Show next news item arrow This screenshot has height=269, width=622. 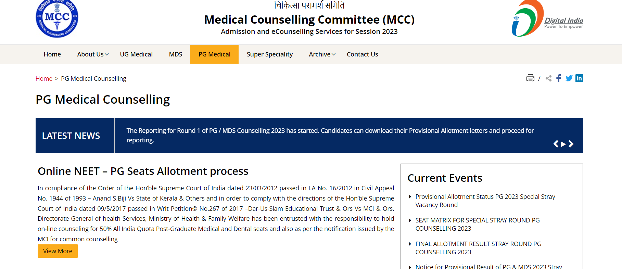point(571,144)
